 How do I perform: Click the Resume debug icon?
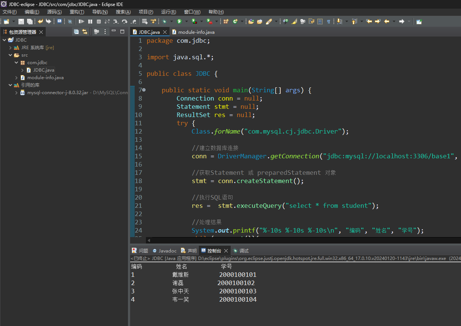click(81, 21)
